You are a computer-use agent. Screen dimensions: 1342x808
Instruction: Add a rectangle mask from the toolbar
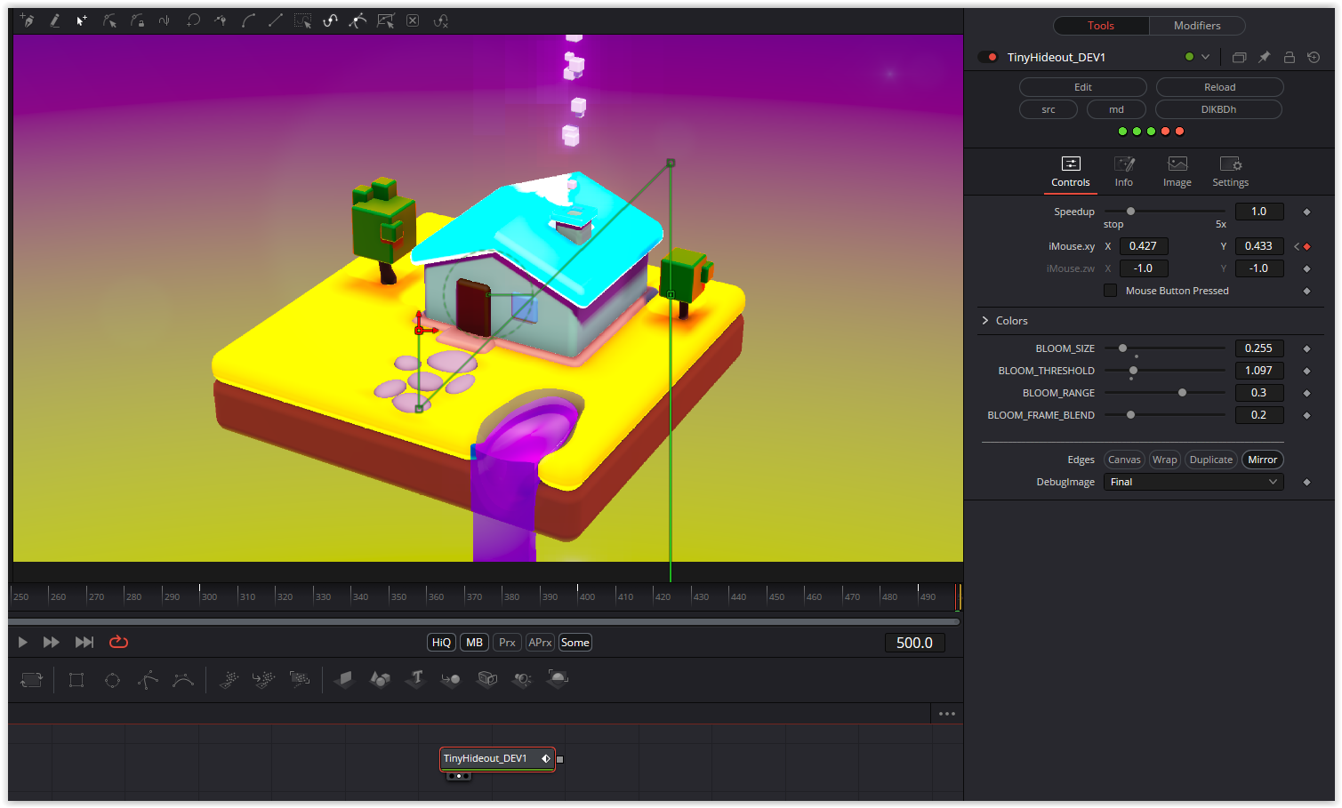pos(76,680)
